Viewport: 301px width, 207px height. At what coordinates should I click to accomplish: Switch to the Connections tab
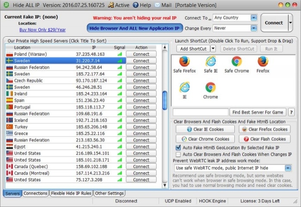pyautogui.click(x=36, y=194)
